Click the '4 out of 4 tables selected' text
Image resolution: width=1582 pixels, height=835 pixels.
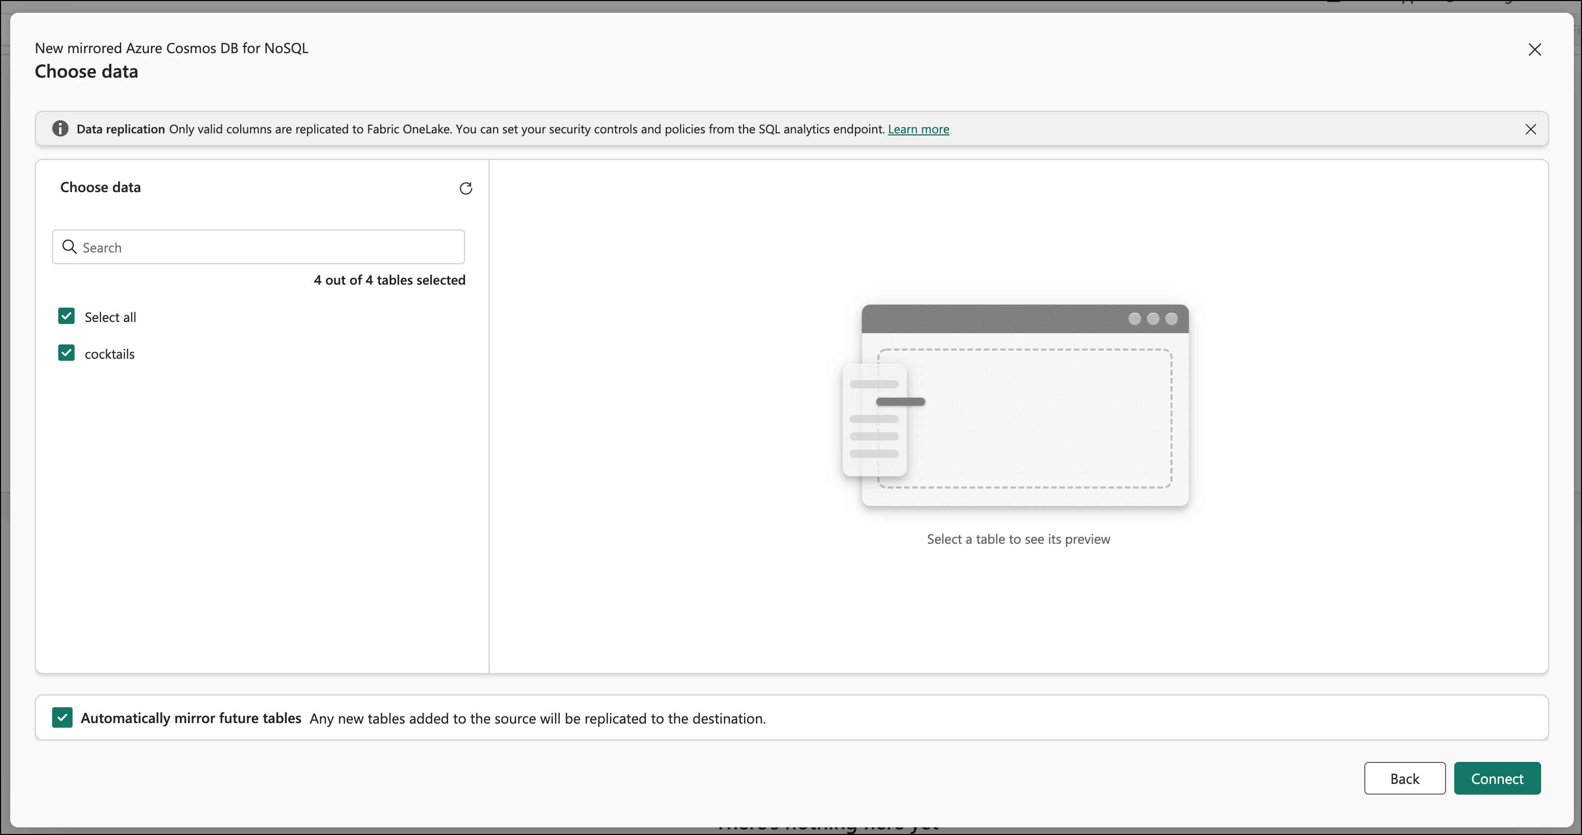[389, 280]
